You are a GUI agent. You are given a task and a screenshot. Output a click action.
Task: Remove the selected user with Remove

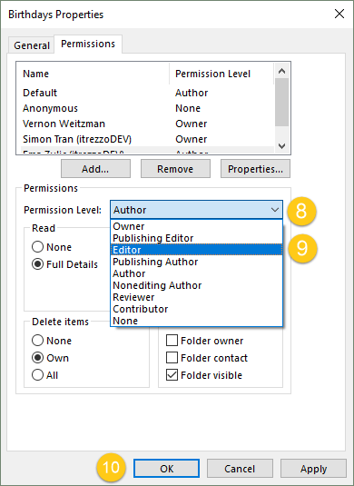coord(175,169)
